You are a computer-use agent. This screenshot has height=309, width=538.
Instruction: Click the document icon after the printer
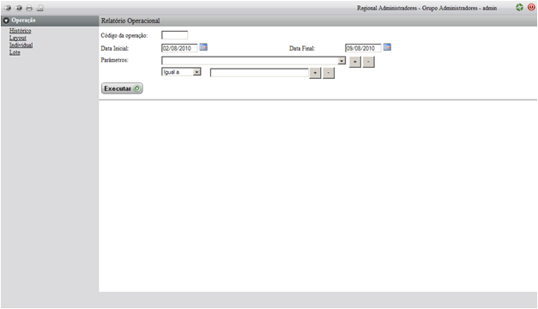point(40,8)
